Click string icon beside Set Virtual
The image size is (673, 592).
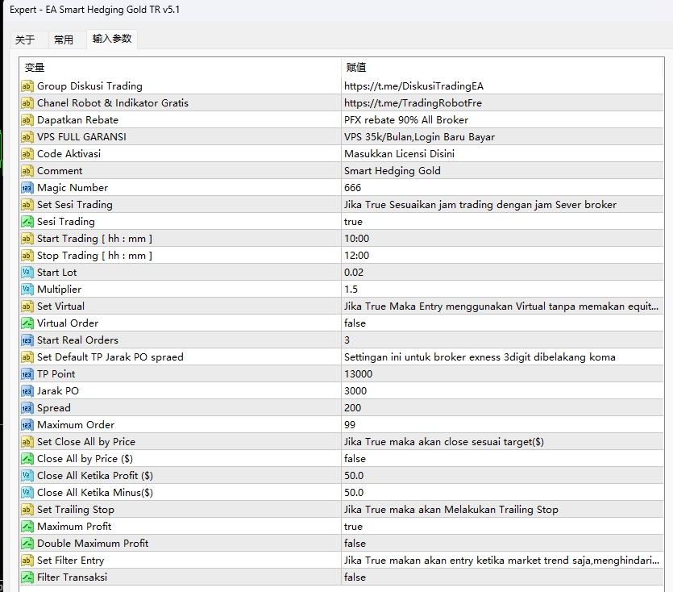(x=27, y=306)
